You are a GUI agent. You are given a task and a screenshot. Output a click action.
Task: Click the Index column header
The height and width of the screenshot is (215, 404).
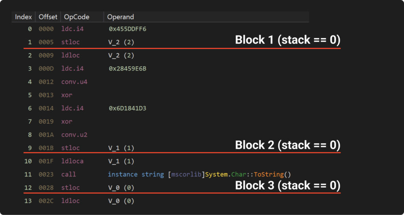24,17
